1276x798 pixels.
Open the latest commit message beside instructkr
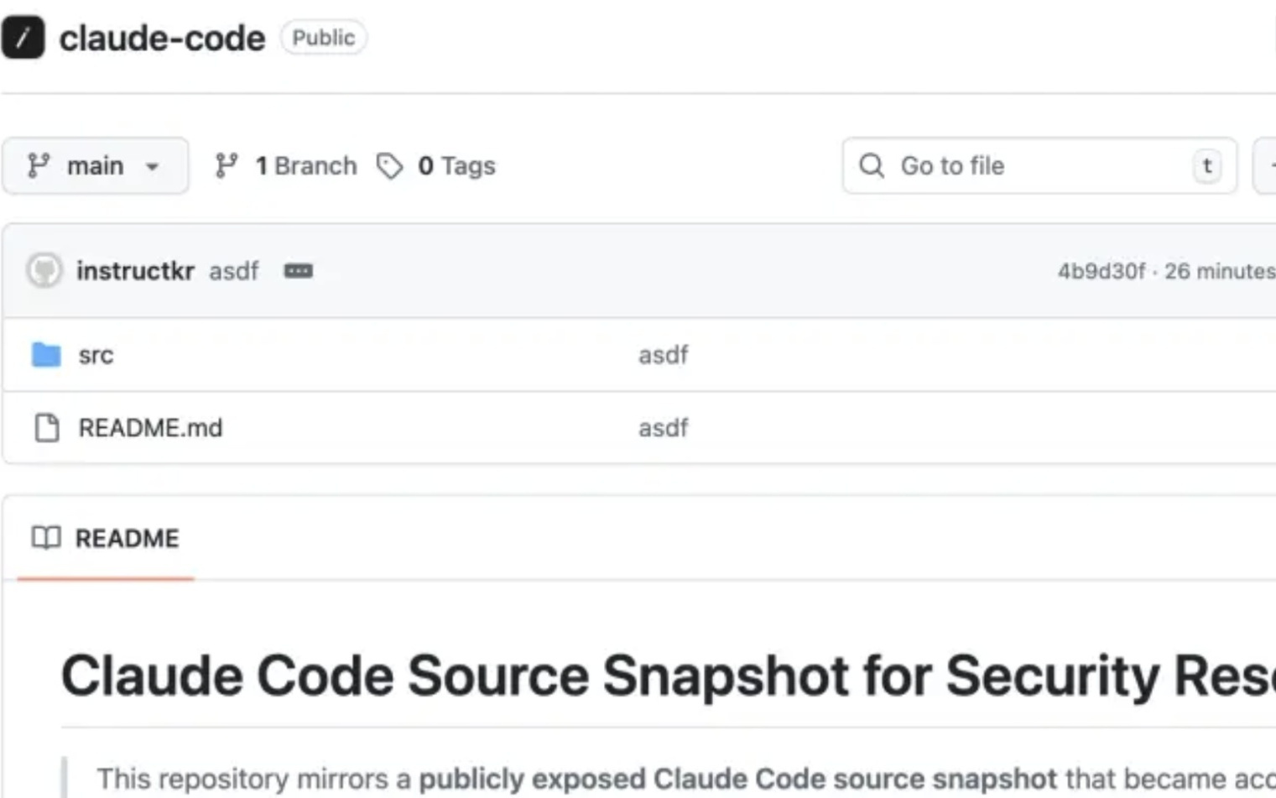point(234,271)
